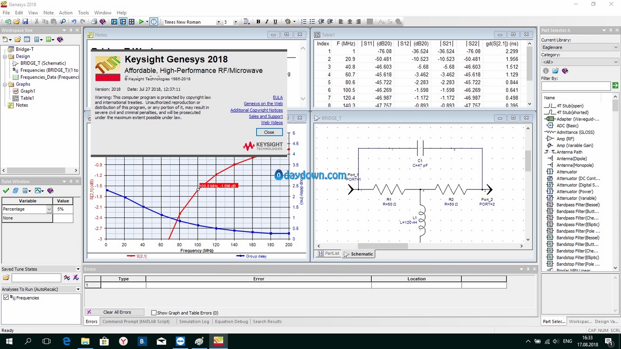
Task: Toggle the Tune Window pin
Action: [x=71, y=181]
